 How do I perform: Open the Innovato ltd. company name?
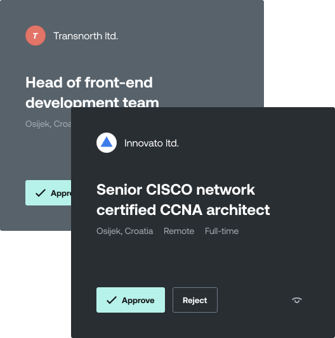[x=152, y=143]
